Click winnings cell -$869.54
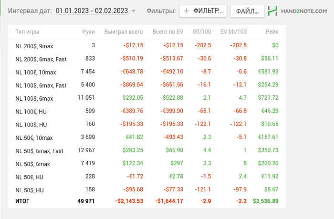Viewport: 334px width, 219px height. 131,85
